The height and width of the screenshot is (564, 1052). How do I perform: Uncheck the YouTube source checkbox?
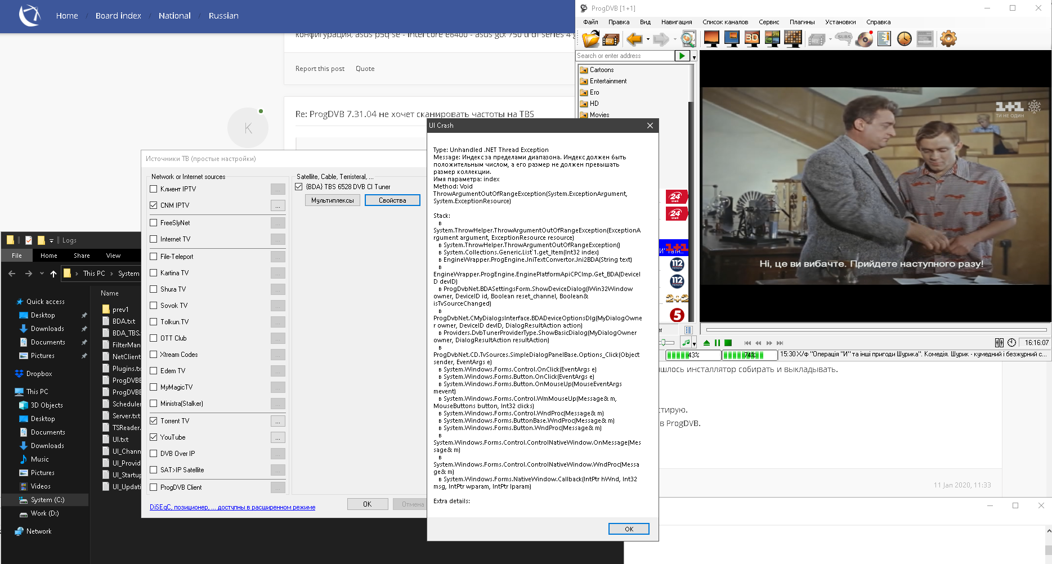[154, 437]
